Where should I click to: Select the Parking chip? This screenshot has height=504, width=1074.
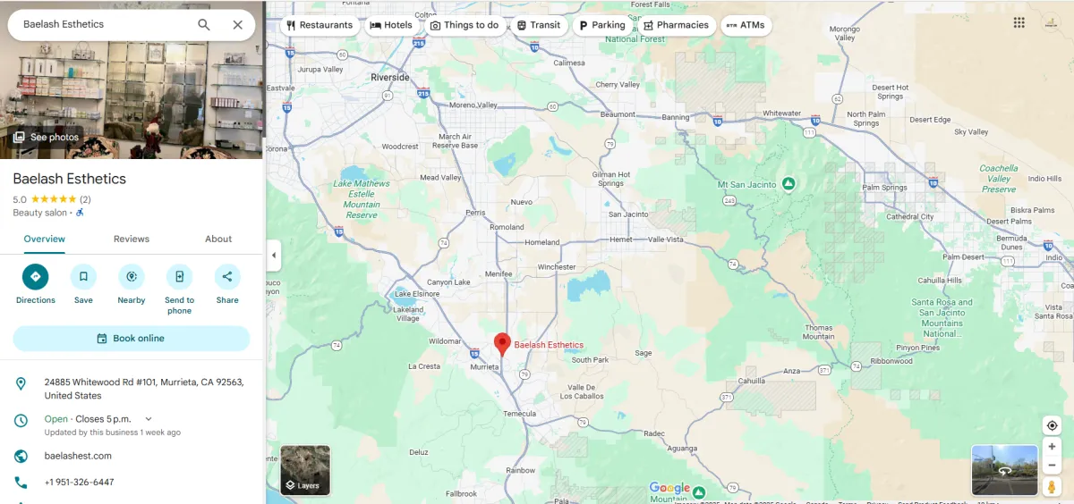601,25
